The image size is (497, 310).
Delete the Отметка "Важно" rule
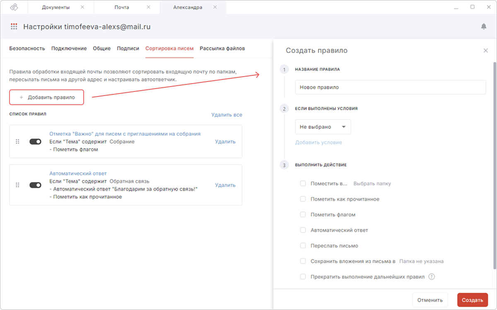(225, 142)
